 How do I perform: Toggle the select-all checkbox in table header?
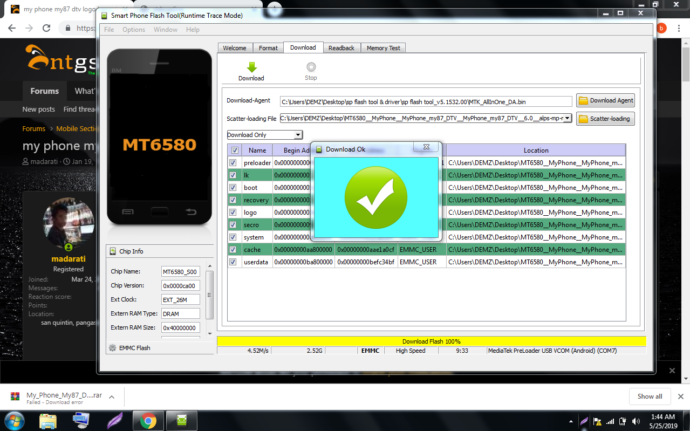[235, 150]
